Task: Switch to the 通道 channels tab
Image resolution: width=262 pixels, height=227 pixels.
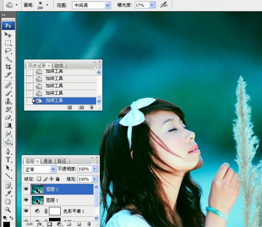Action: pyautogui.click(x=47, y=161)
